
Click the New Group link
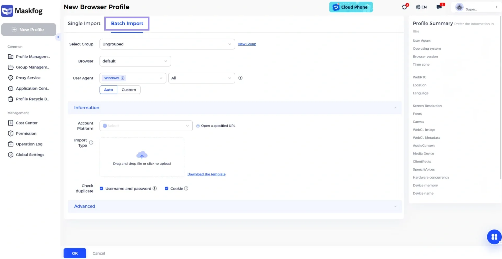(x=247, y=44)
